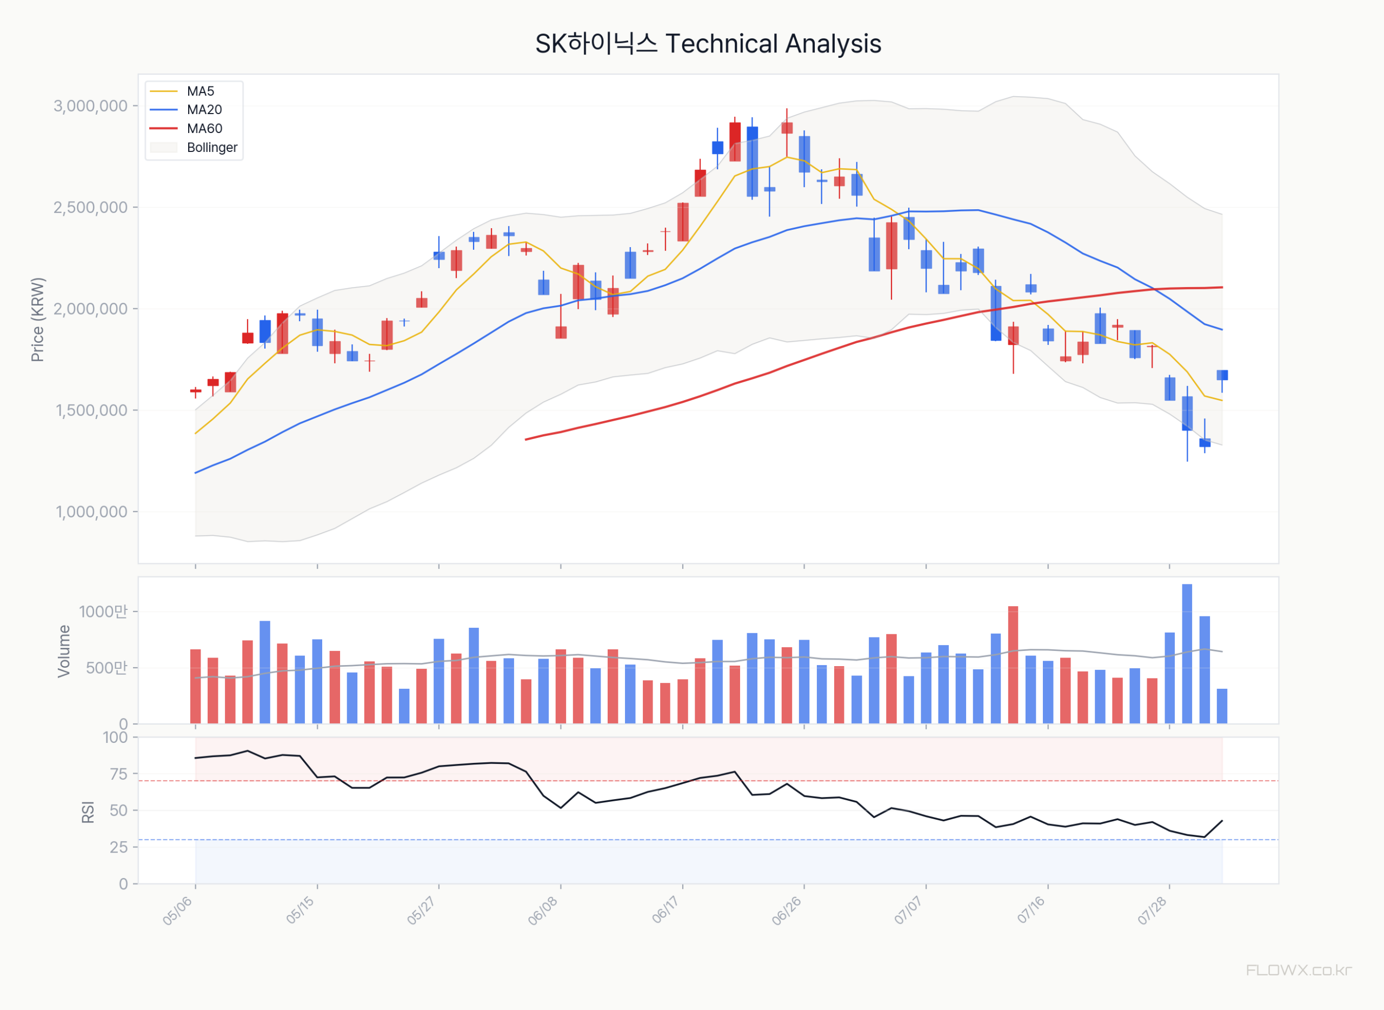The height and width of the screenshot is (1010, 1384).
Task: Select the MA60 legend label
Action: pyautogui.click(x=204, y=129)
